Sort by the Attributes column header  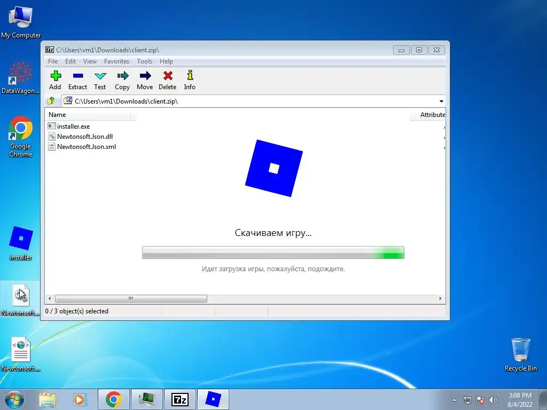[428, 115]
